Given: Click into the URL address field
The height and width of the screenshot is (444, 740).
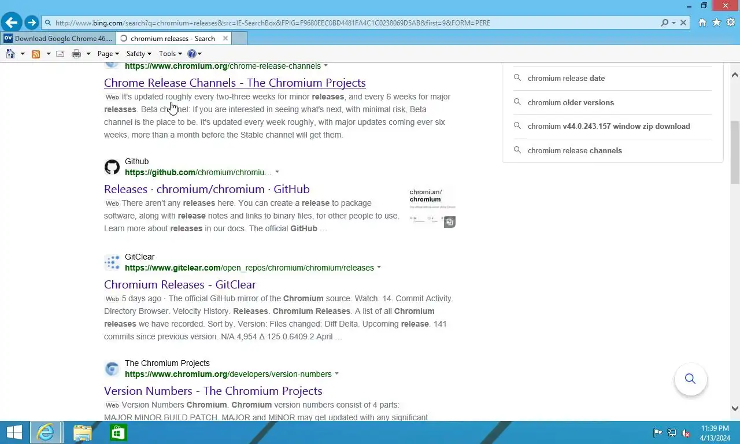Looking at the screenshot, I should [355, 23].
